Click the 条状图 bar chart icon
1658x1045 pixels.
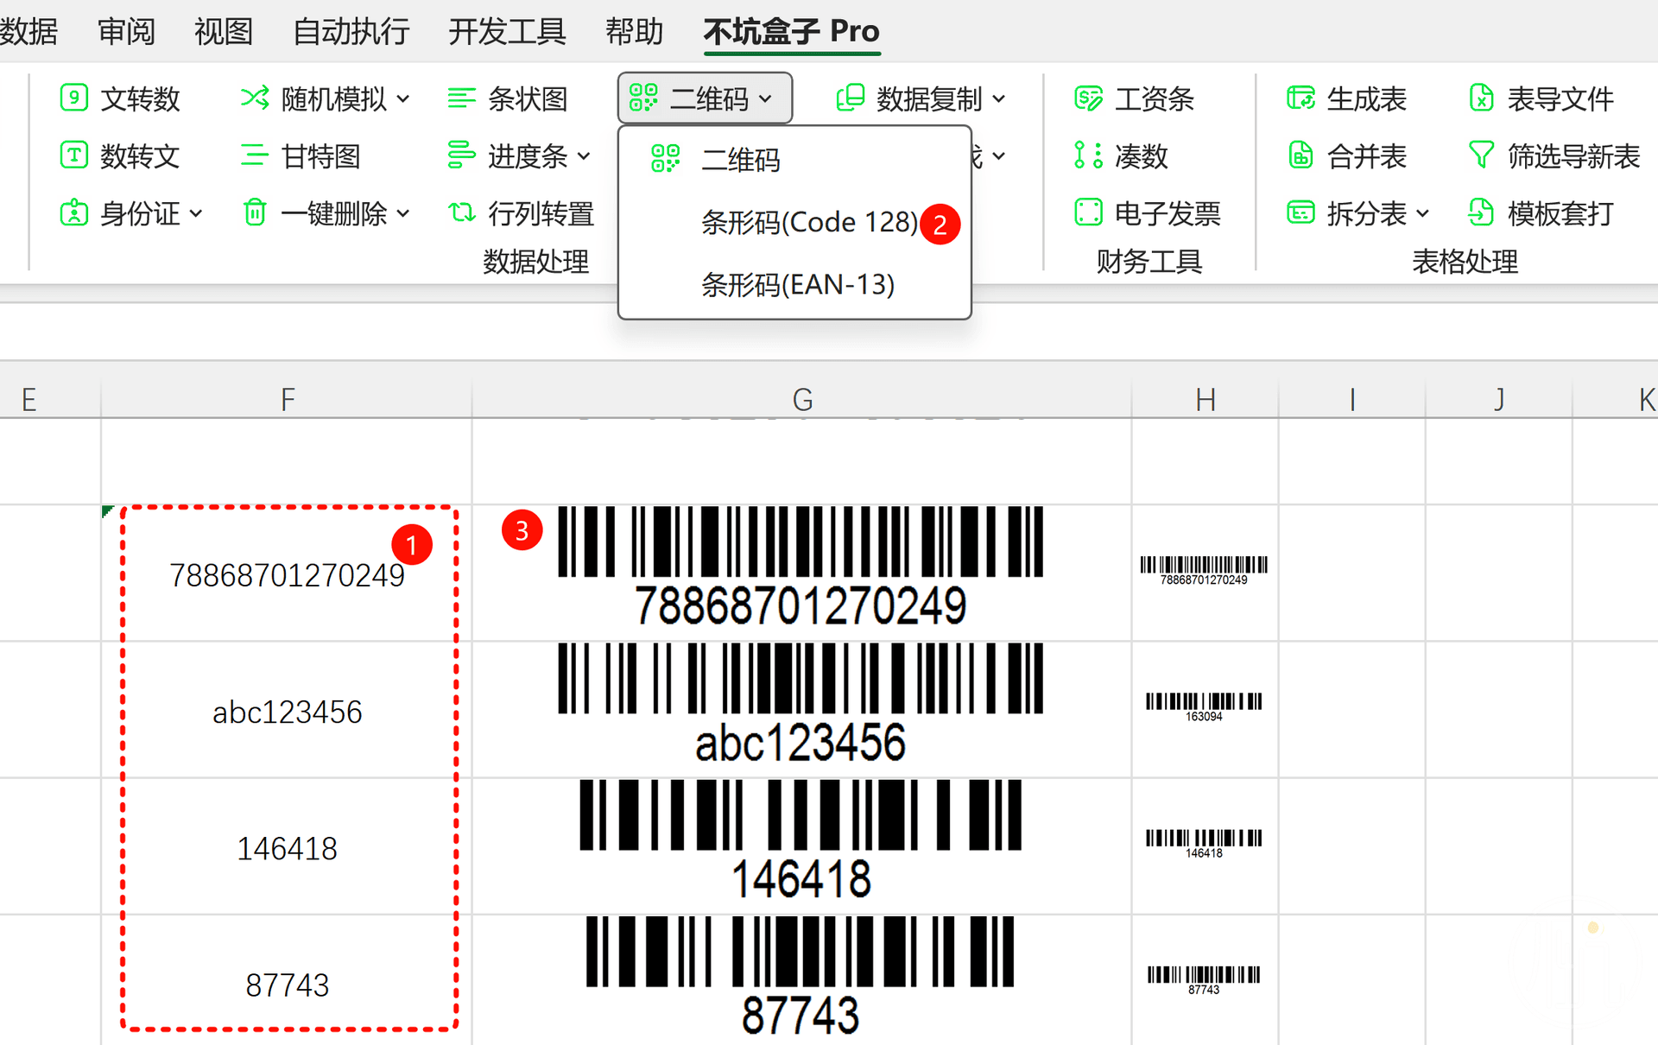(462, 98)
